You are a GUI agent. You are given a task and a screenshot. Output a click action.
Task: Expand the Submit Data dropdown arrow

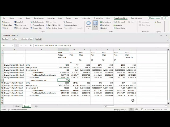126,28
